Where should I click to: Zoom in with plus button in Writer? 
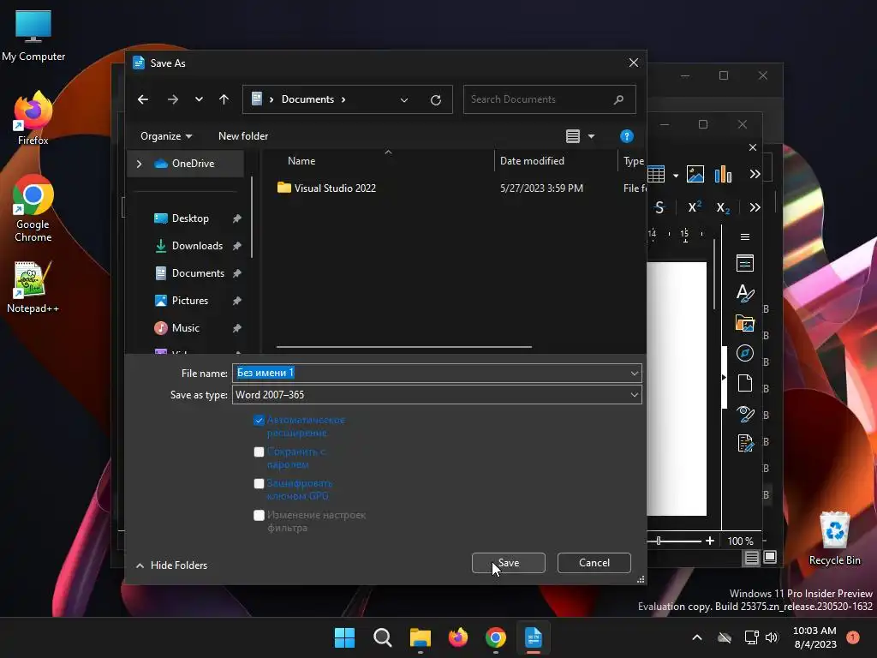[x=710, y=541]
